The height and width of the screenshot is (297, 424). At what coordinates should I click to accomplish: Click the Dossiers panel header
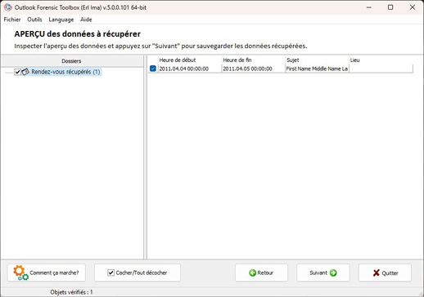point(71,61)
